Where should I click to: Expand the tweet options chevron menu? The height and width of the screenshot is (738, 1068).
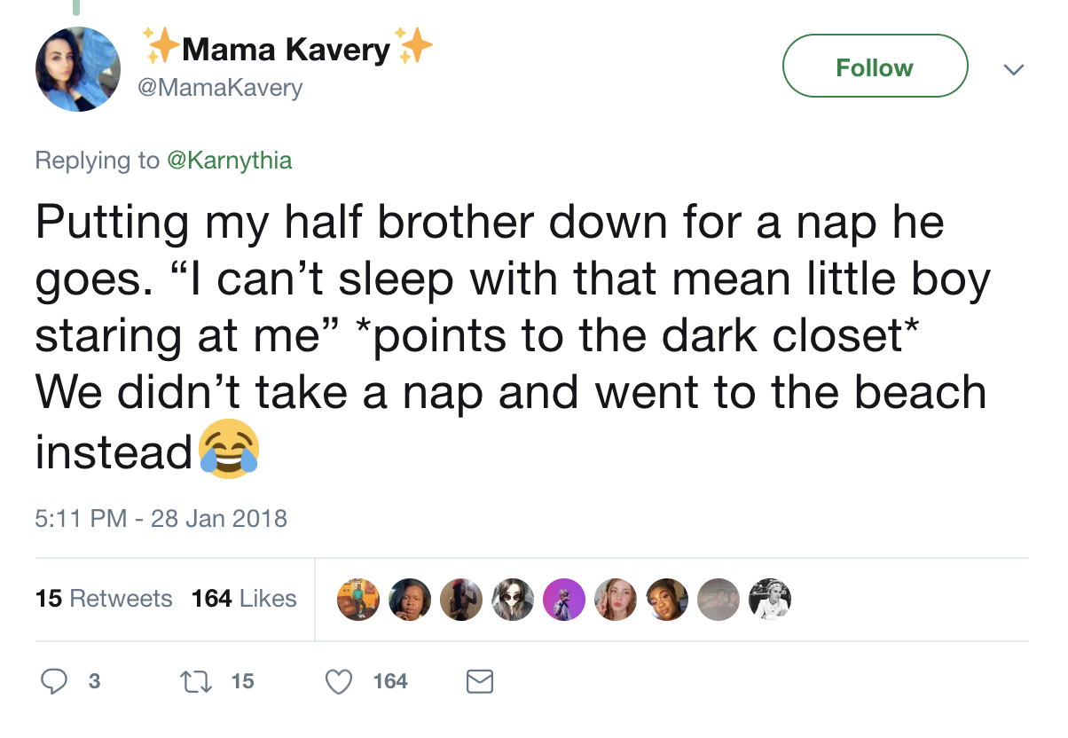tap(1013, 68)
